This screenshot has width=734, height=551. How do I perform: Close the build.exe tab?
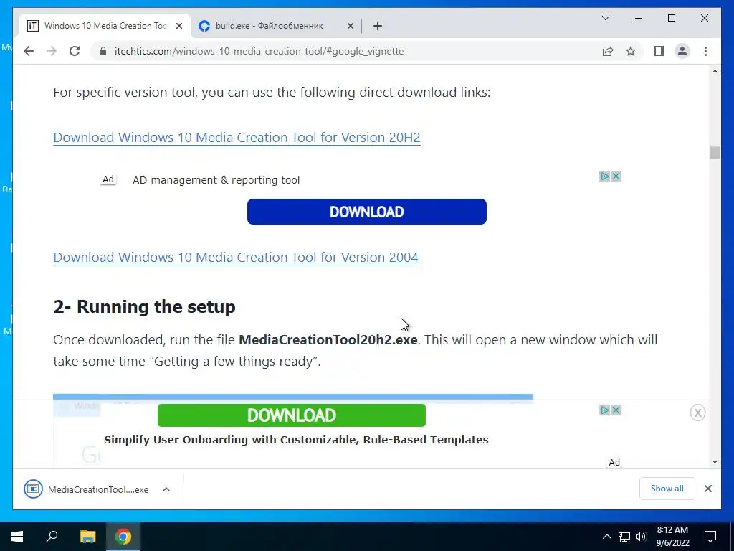pyautogui.click(x=350, y=26)
